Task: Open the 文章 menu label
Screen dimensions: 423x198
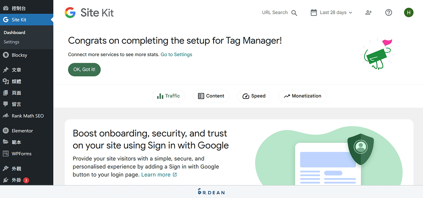Action: 16,70
